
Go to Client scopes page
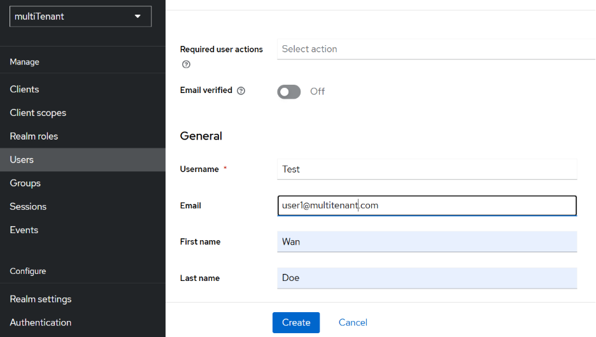[x=38, y=113]
